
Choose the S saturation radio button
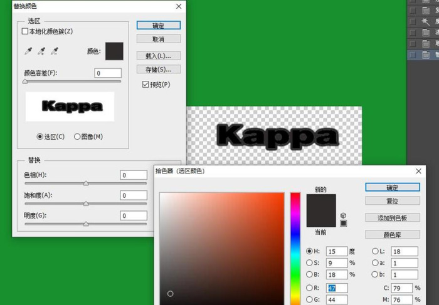point(309,262)
